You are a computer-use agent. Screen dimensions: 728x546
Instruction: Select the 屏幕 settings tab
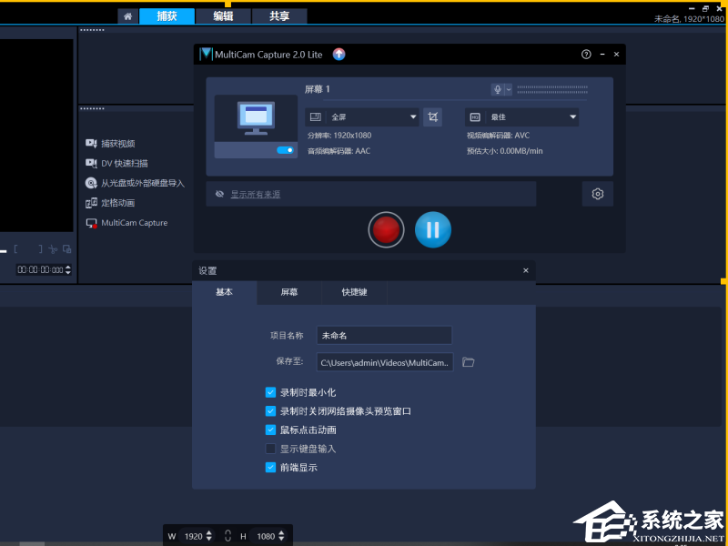pyautogui.click(x=289, y=292)
